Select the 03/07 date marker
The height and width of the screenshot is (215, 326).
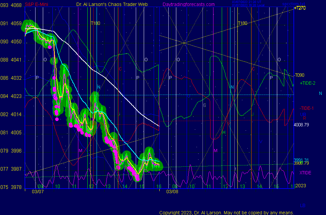[x=38, y=192]
